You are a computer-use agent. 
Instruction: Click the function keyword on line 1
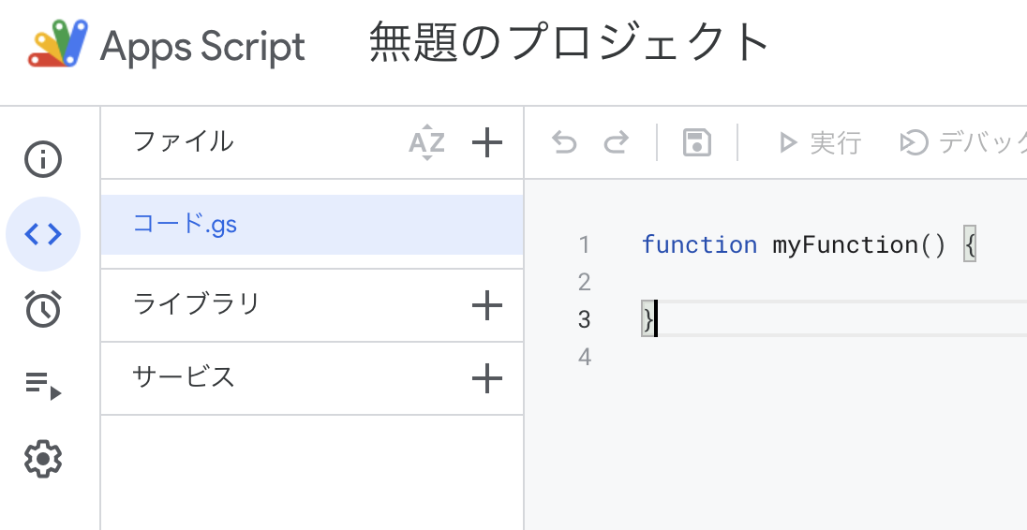[699, 244]
